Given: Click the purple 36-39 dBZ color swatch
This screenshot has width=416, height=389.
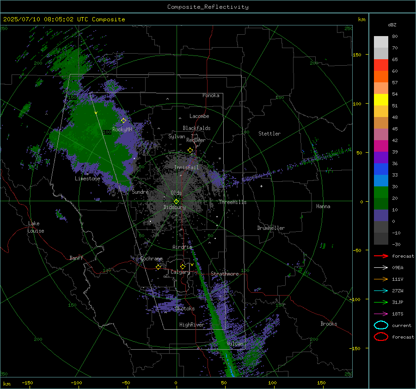Looking at the screenshot, I should tap(381, 157).
